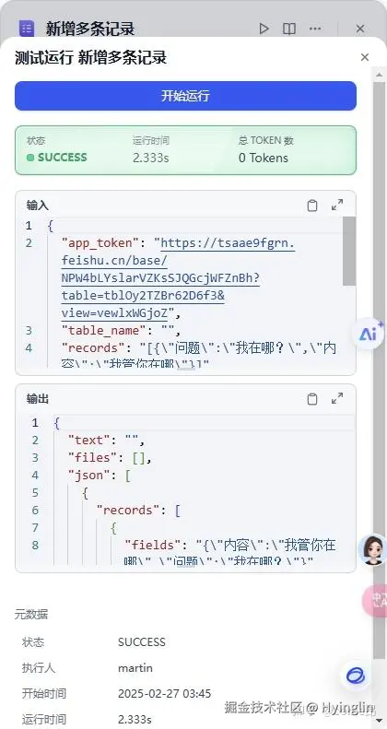Viewport: 387px width, 729px height.
Task: Click the input code editor scrollbar
Action: (349, 252)
